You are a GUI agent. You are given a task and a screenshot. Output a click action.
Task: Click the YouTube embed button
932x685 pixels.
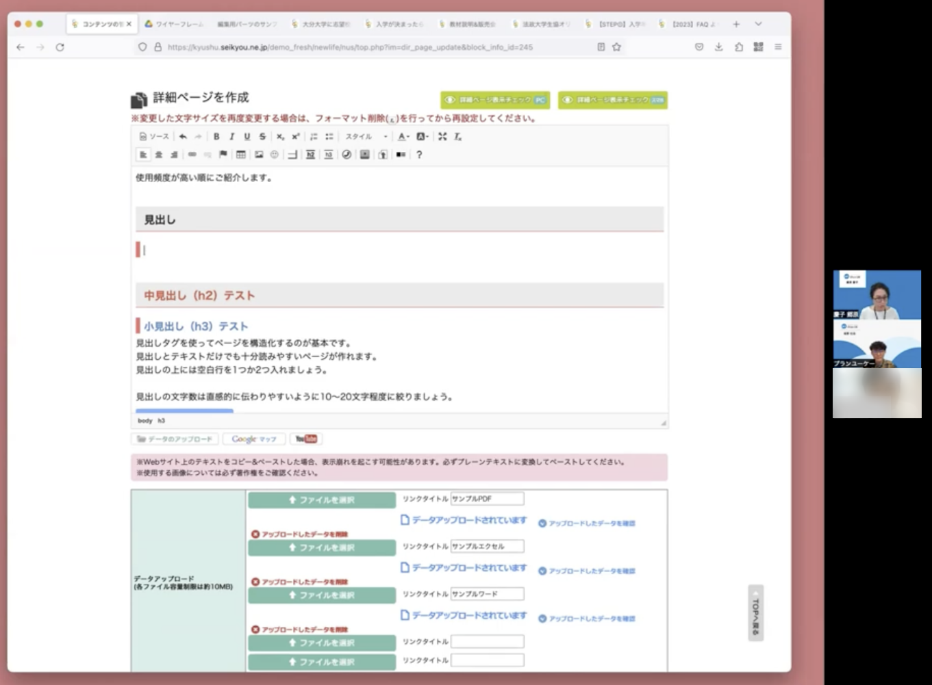tap(306, 439)
